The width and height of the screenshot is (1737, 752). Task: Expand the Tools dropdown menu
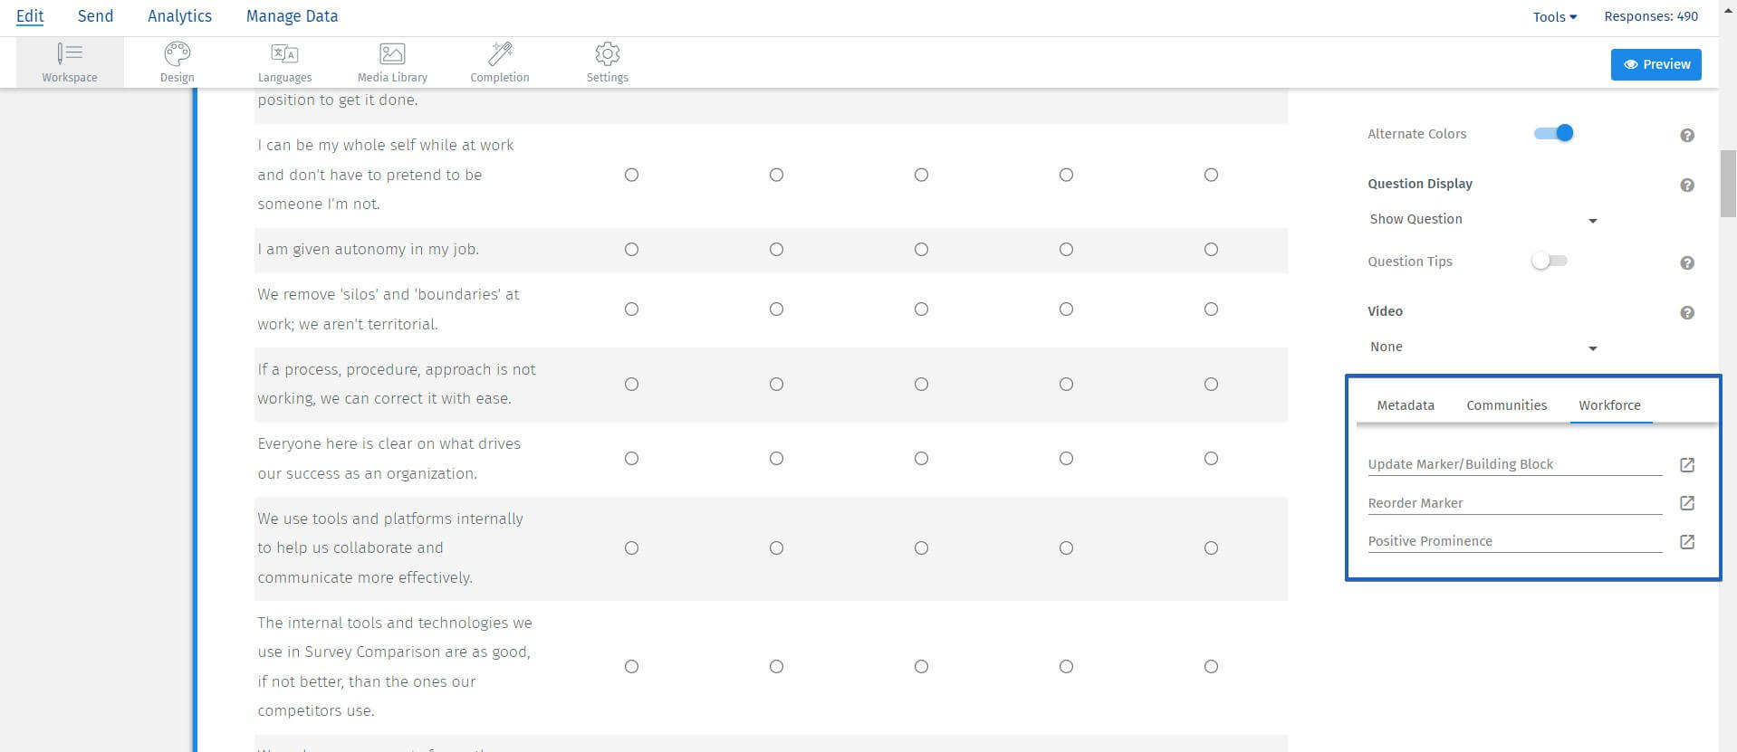coord(1554,16)
